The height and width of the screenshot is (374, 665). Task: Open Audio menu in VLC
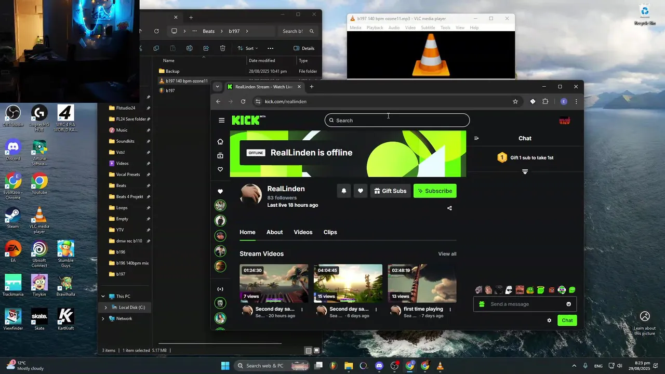394,28
